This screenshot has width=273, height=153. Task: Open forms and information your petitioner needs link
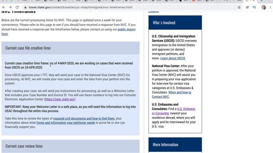tap(66, 123)
